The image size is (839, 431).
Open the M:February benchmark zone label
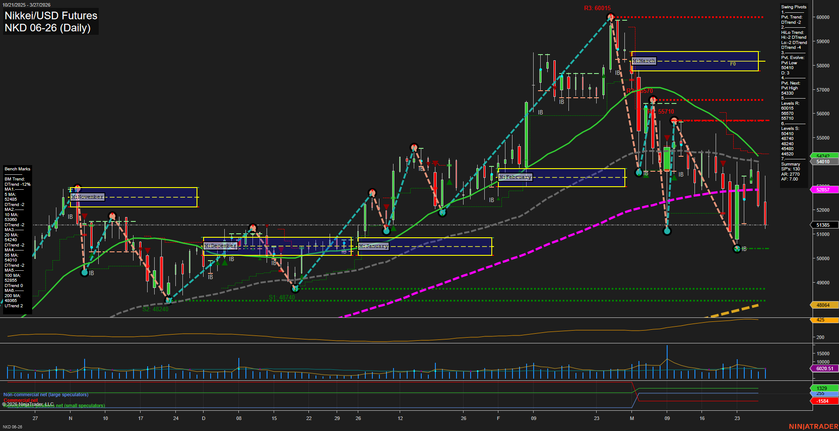coord(515,177)
